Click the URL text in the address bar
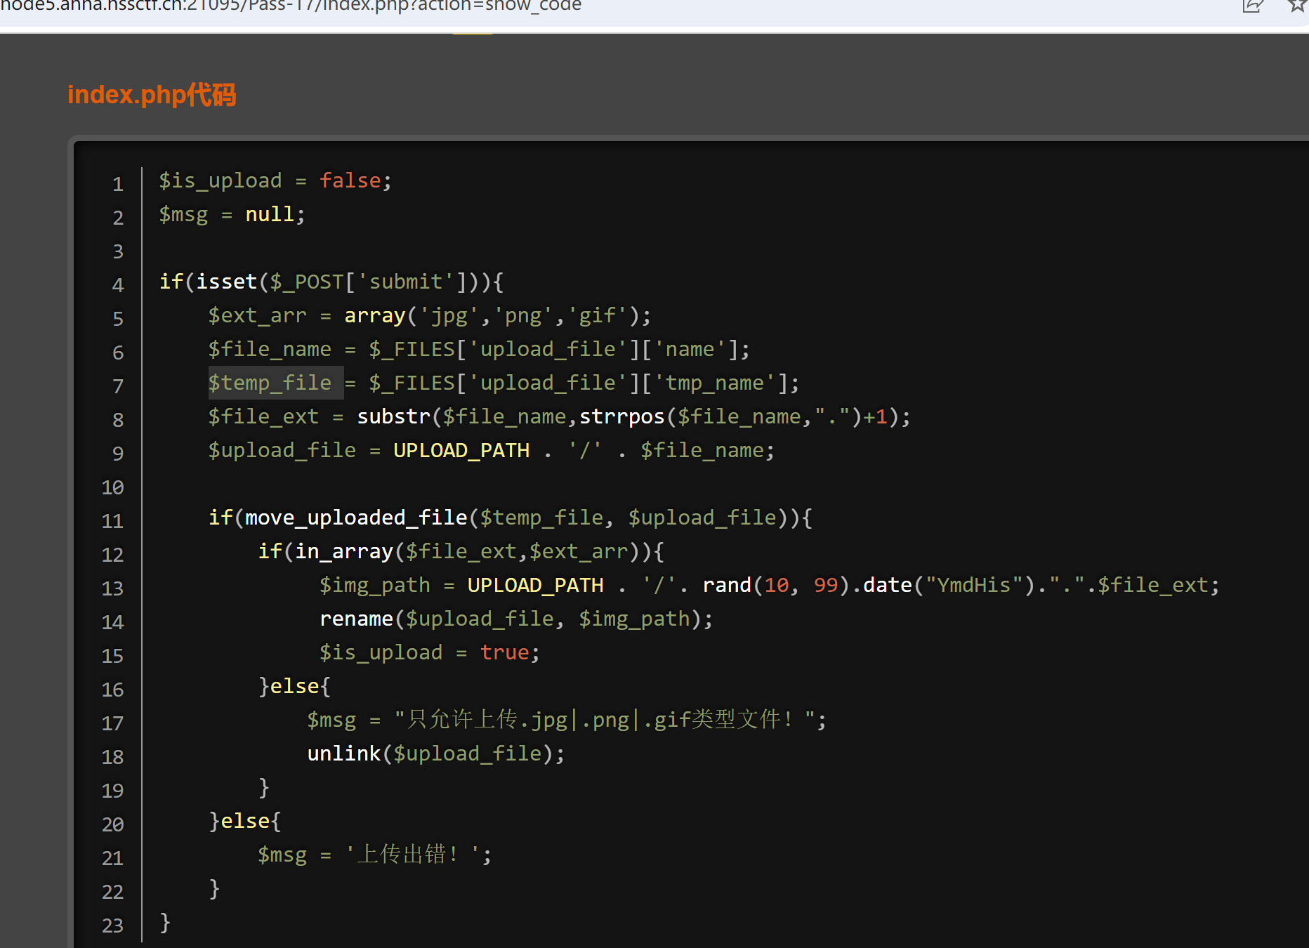1309x948 pixels. [291, 6]
